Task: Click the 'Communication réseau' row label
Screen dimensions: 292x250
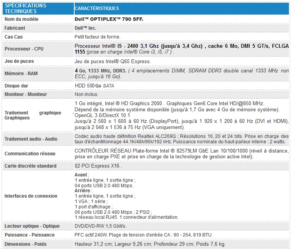Action: [x=28, y=154]
